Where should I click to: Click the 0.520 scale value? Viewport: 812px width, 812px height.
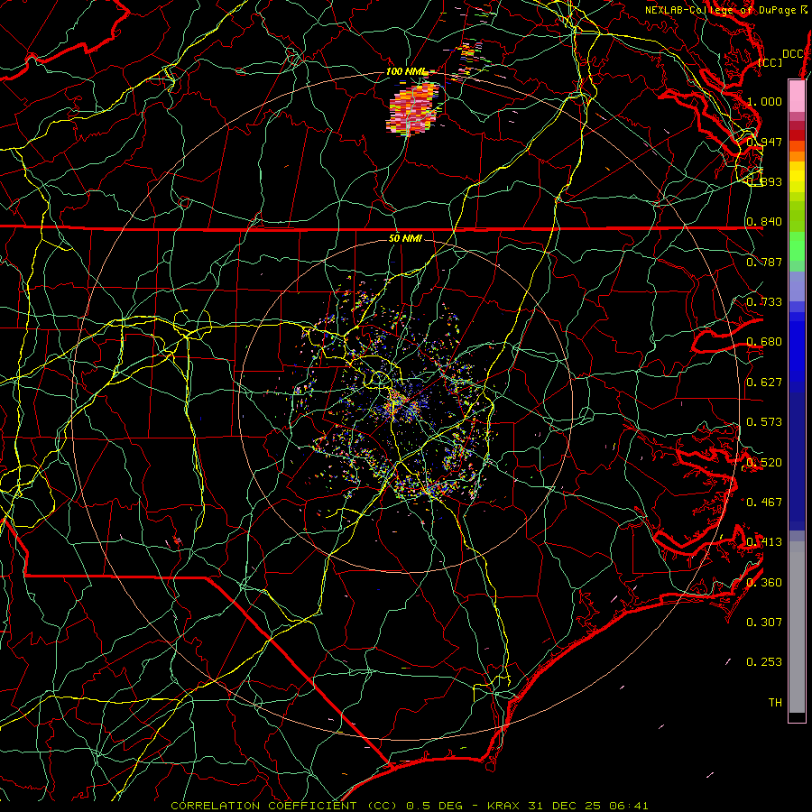click(764, 463)
